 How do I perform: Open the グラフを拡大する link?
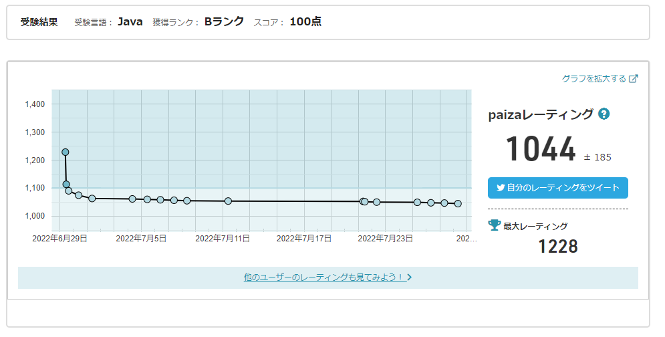(x=593, y=78)
